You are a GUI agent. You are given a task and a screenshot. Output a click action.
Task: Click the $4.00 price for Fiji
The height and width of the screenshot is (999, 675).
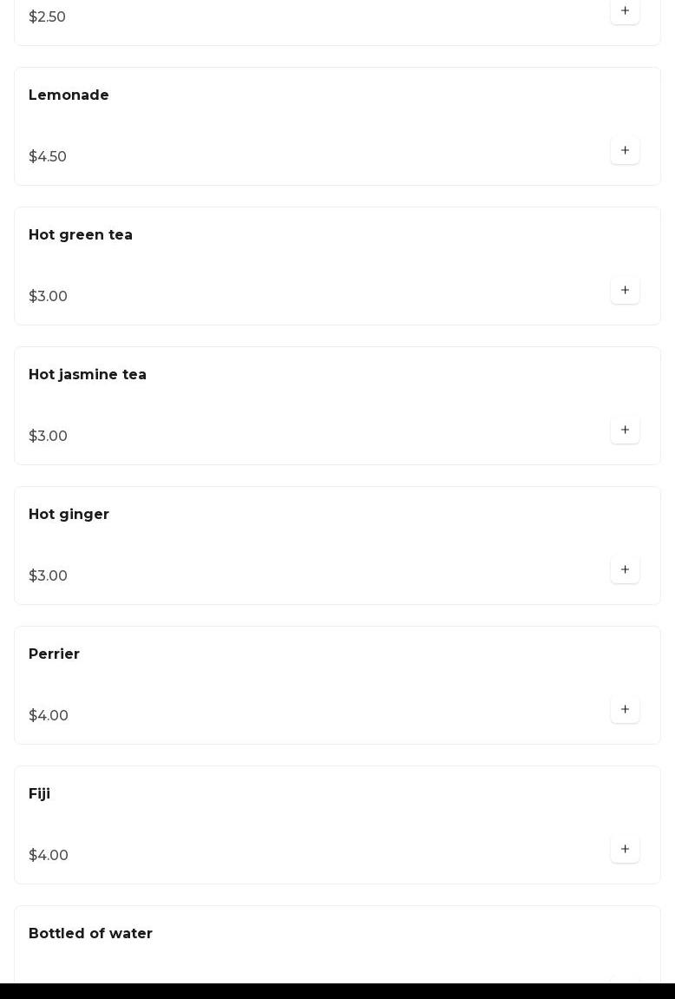[49, 856]
